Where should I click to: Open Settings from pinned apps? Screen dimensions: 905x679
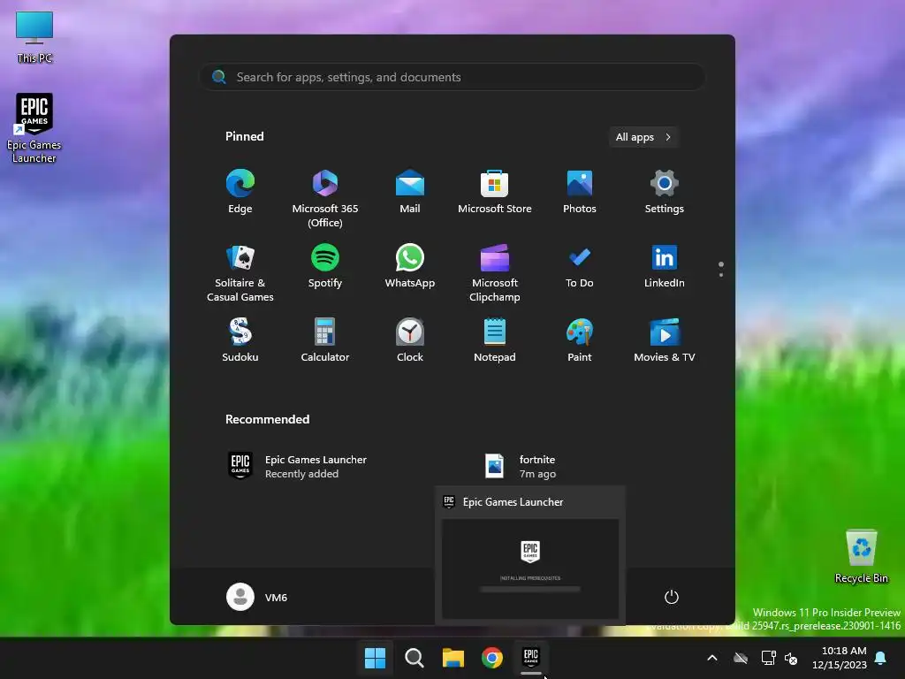click(665, 192)
